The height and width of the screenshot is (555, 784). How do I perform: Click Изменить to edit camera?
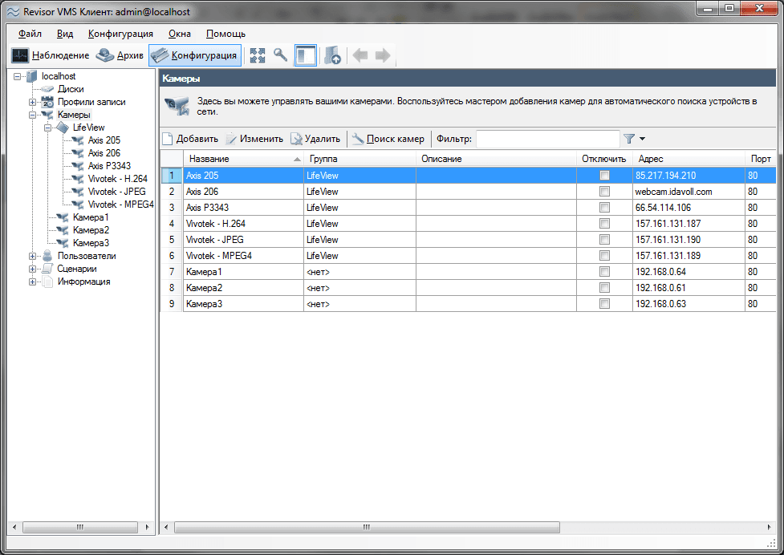[x=254, y=139]
